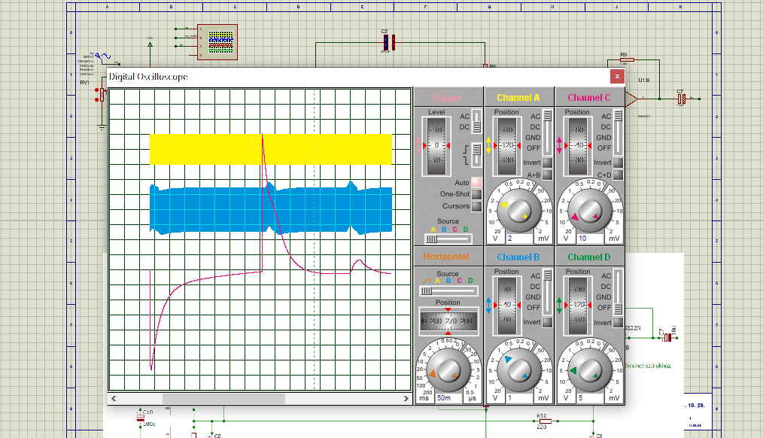Select capacitor C10 in the schematic
The height and width of the screenshot is (438, 763).
click(x=141, y=418)
